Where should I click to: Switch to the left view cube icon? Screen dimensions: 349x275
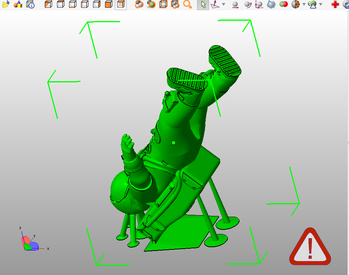click(85, 4)
